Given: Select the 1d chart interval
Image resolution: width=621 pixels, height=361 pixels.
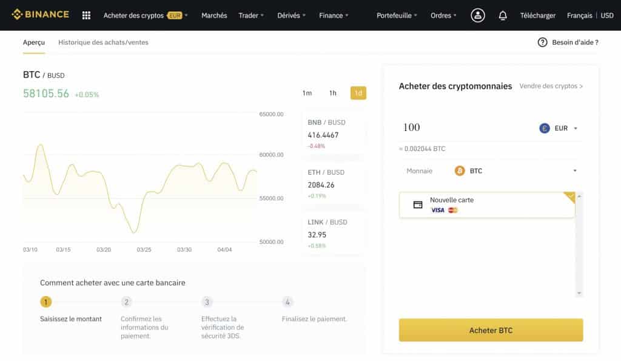Looking at the screenshot, I should (x=357, y=93).
